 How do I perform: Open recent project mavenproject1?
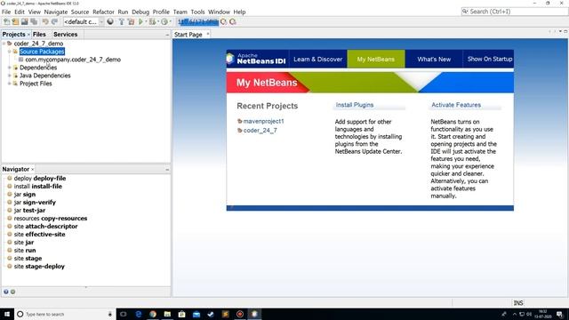click(263, 121)
